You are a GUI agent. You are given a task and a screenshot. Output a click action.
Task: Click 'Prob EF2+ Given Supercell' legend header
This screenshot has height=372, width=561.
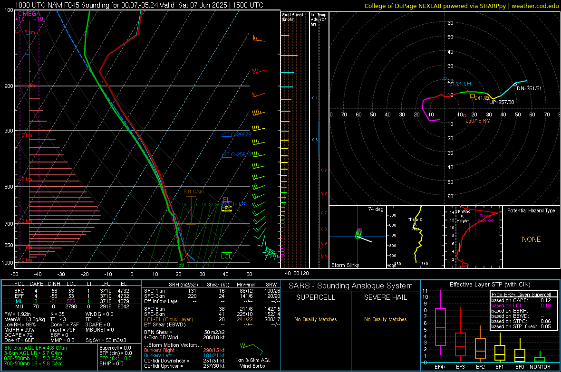(x=521, y=295)
